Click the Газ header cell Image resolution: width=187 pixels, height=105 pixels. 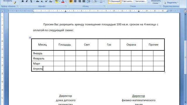coord(109,45)
